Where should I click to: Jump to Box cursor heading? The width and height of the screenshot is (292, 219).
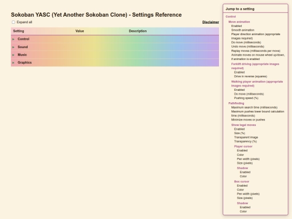[x=242, y=182]
